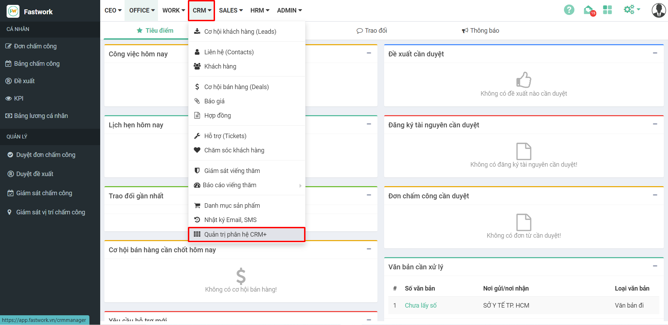Open Giám sát vị trí chấm công

point(50,212)
